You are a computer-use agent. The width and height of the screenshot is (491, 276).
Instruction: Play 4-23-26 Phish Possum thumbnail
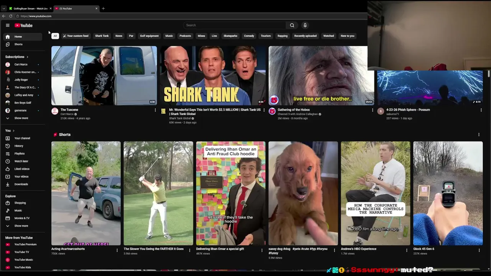430,88
